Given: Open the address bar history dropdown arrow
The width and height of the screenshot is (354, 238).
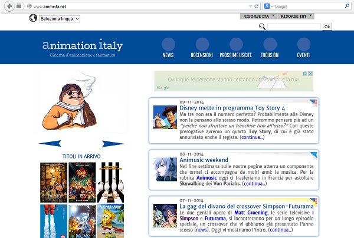Looking at the screenshot, I should point(250,6).
